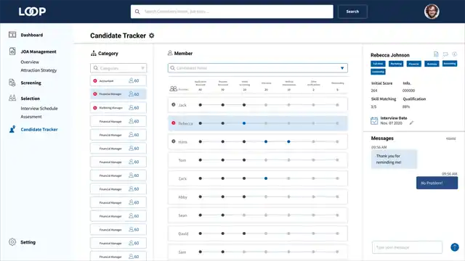Open Candidate Tracker in sidebar
The height and width of the screenshot is (261, 465).
(x=39, y=129)
